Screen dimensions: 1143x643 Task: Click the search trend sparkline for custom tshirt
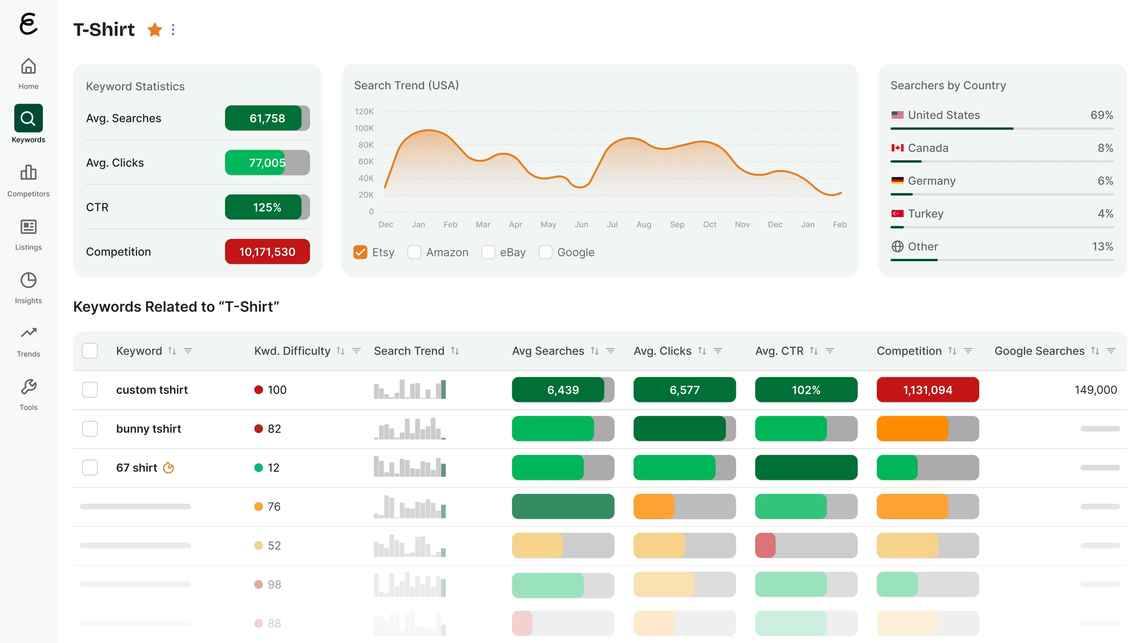(410, 389)
